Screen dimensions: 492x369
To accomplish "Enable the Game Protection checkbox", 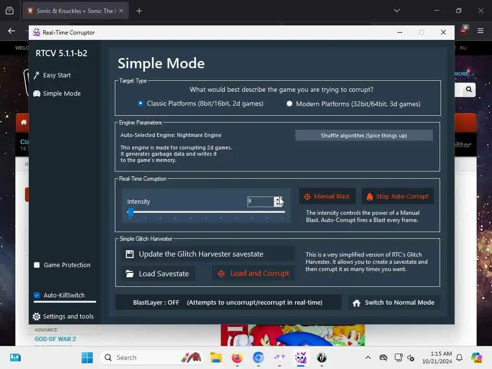I will pyautogui.click(x=37, y=265).
